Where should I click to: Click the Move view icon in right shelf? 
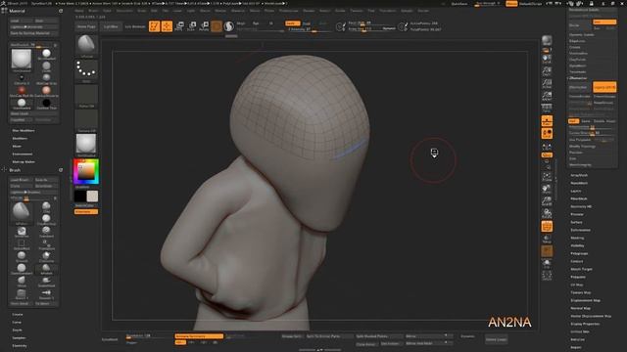(x=547, y=189)
